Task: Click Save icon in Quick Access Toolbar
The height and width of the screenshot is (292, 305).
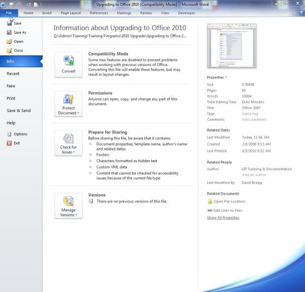Action: click(11, 4)
